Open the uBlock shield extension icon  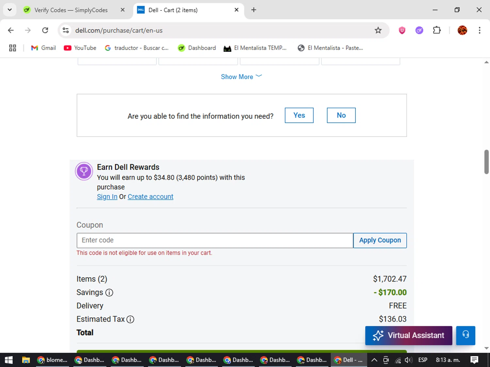(402, 30)
